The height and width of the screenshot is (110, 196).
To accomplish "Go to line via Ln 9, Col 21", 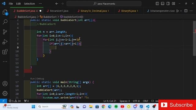I will (x=110, y=101).
